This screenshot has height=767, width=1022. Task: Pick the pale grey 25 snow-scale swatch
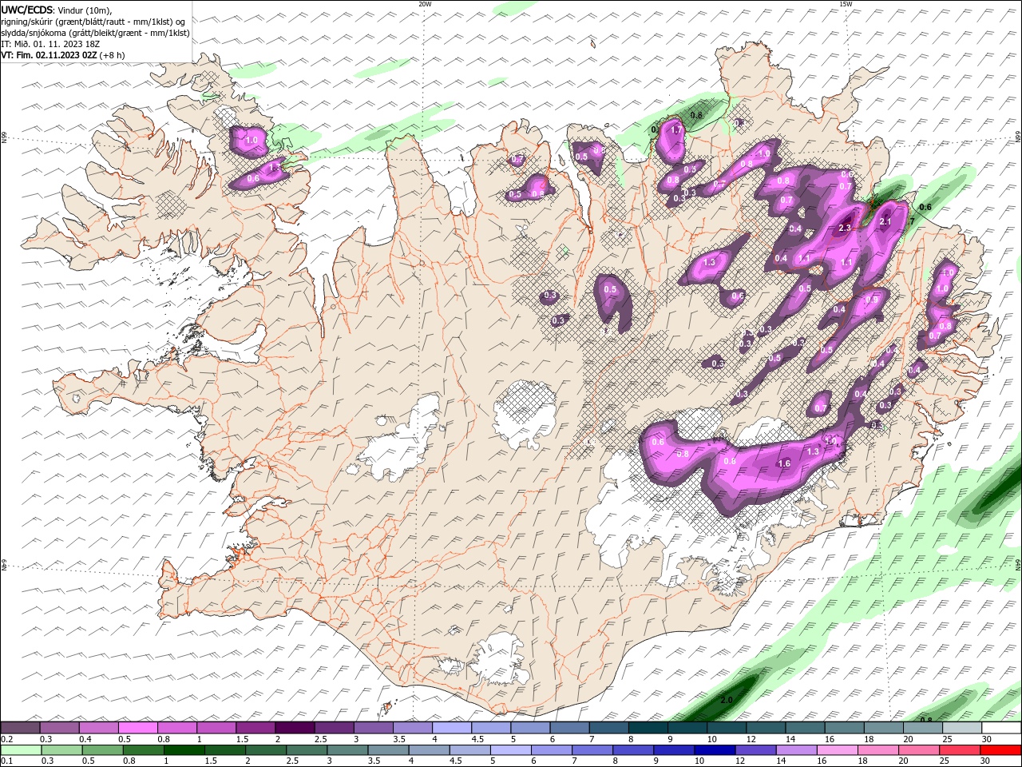[962, 727]
